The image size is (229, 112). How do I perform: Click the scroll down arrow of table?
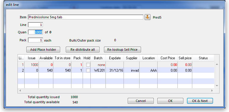click(217, 85)
